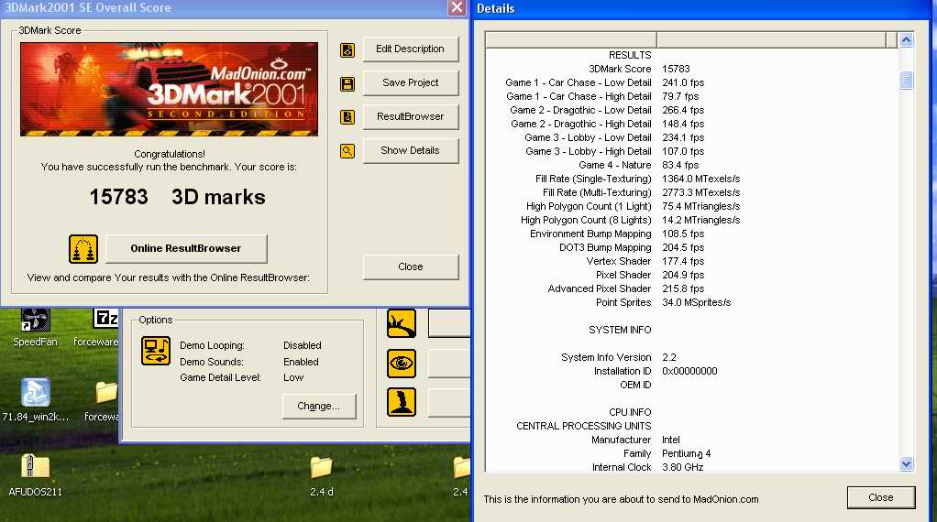Click the yellow eye icon
Viewport: 937px width, 522px height.
click(401, 363)
